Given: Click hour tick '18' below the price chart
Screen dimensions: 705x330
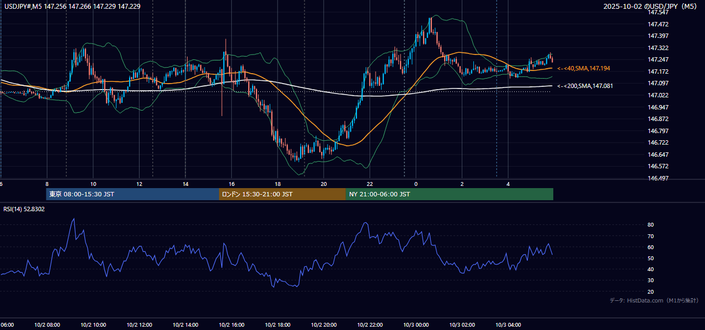Looking at the screenshot, I should [x=277, y=184].
